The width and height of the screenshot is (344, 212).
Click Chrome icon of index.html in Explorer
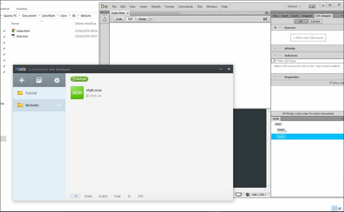tap(14, 31)
